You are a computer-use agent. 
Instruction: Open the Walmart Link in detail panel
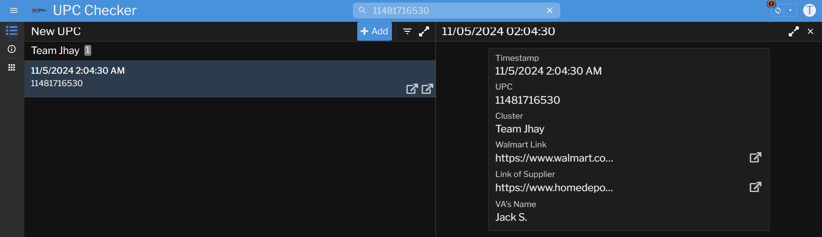(x=755, y=157)
